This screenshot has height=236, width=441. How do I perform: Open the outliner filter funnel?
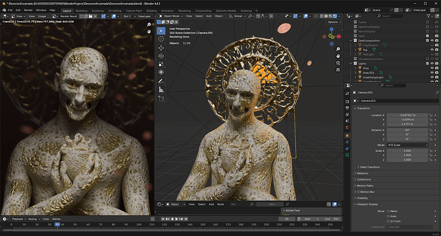tap(429, 17)
